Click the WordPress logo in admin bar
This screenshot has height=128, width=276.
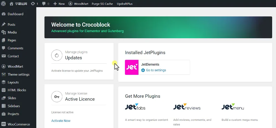(x=4, y=4)
